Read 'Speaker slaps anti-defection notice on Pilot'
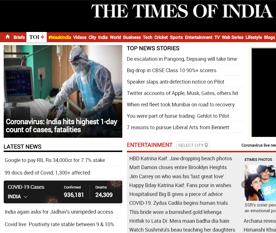Viewport: 276px width, 233px height. 175,82
